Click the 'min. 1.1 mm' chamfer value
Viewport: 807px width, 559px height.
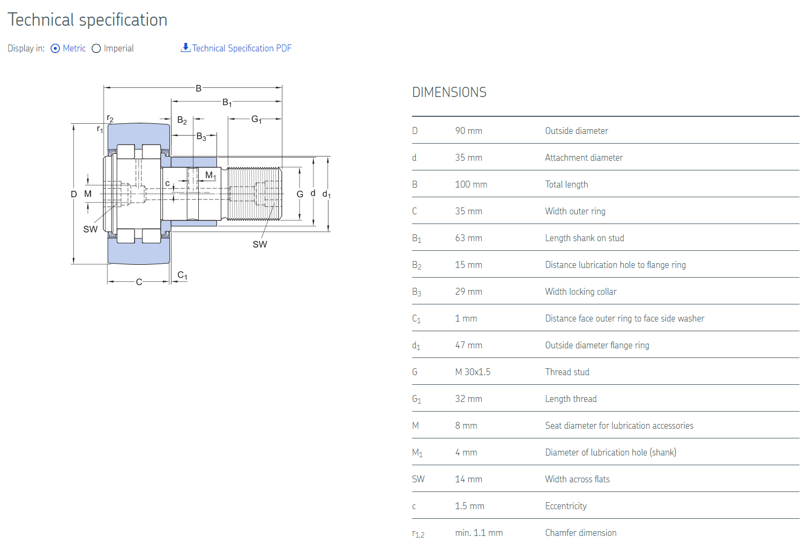coord(479,533)
